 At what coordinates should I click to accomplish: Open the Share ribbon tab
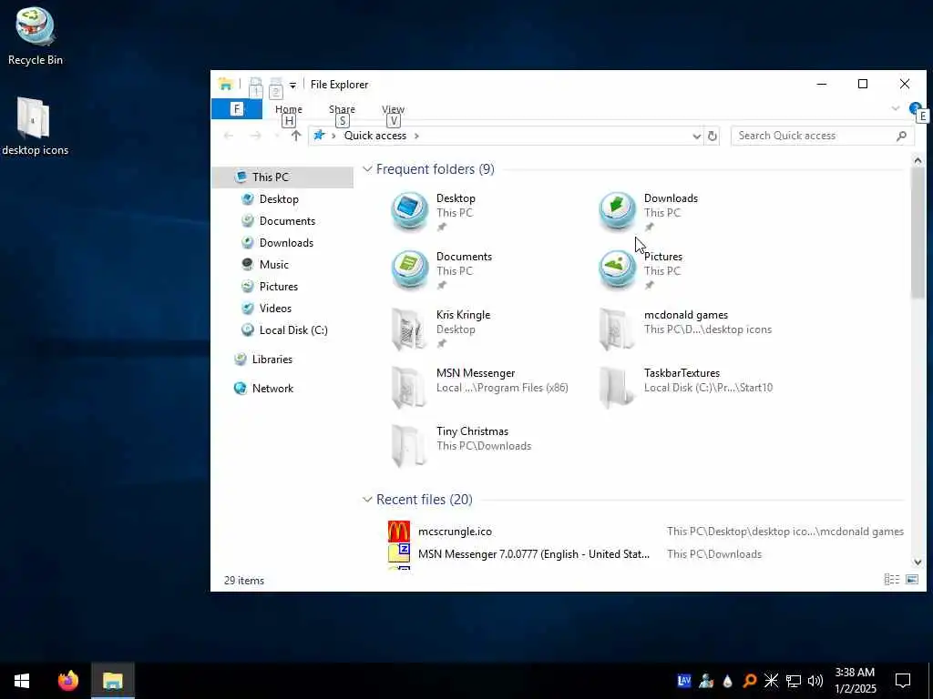(x=342, y=109)
